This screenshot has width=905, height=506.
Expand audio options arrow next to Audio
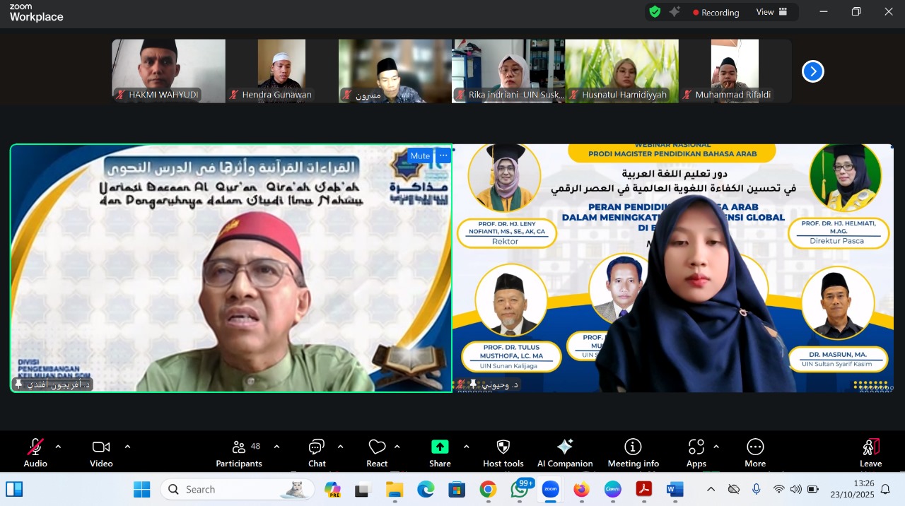click(x=58, y=447)
